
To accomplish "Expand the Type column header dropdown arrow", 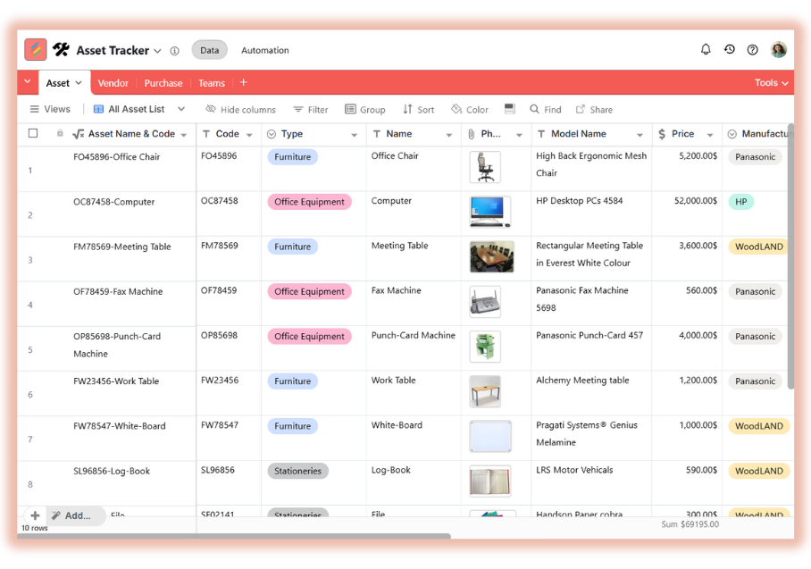I will (x=354, y=135).
